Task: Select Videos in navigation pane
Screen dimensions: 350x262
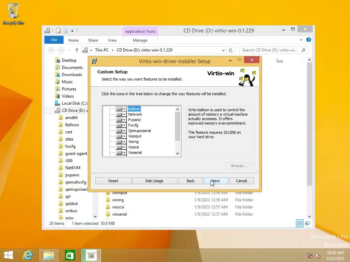Action: (68, 96)
